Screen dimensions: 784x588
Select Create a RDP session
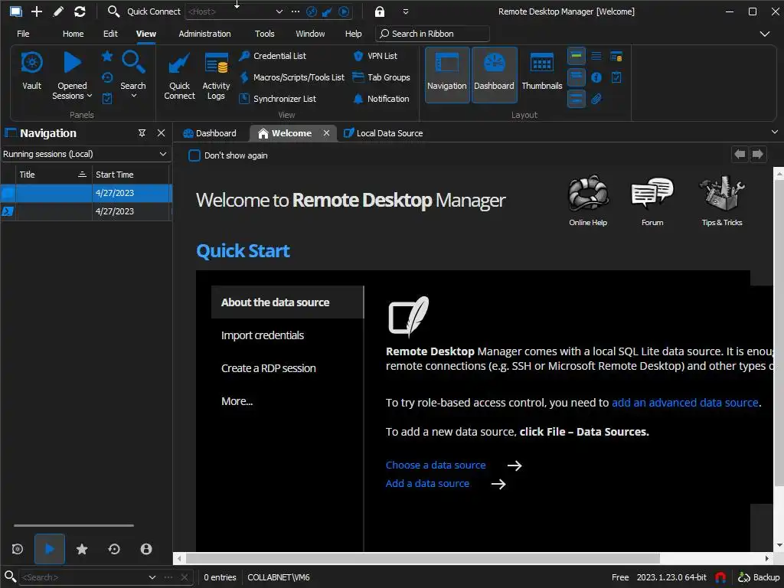(269, 368)
